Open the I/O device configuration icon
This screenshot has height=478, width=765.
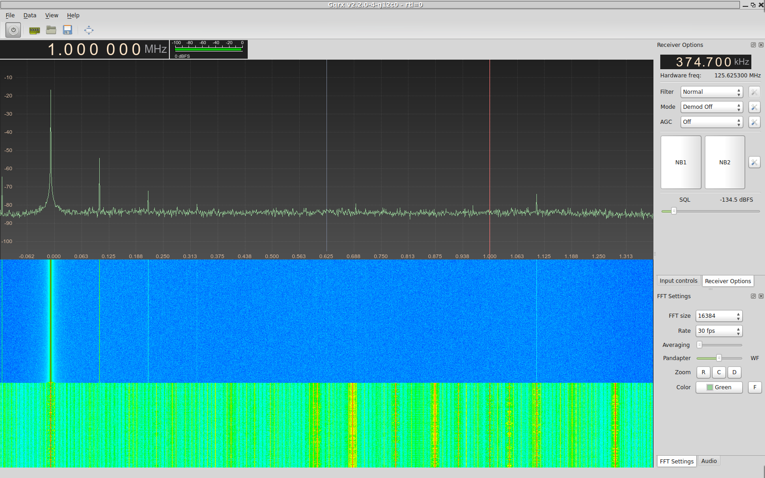(x=34, y=30)
